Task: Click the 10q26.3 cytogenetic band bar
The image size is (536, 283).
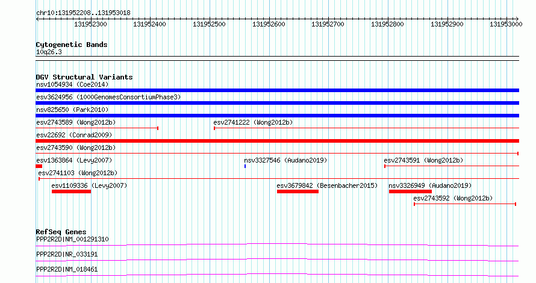Action: tap(277, 58)
